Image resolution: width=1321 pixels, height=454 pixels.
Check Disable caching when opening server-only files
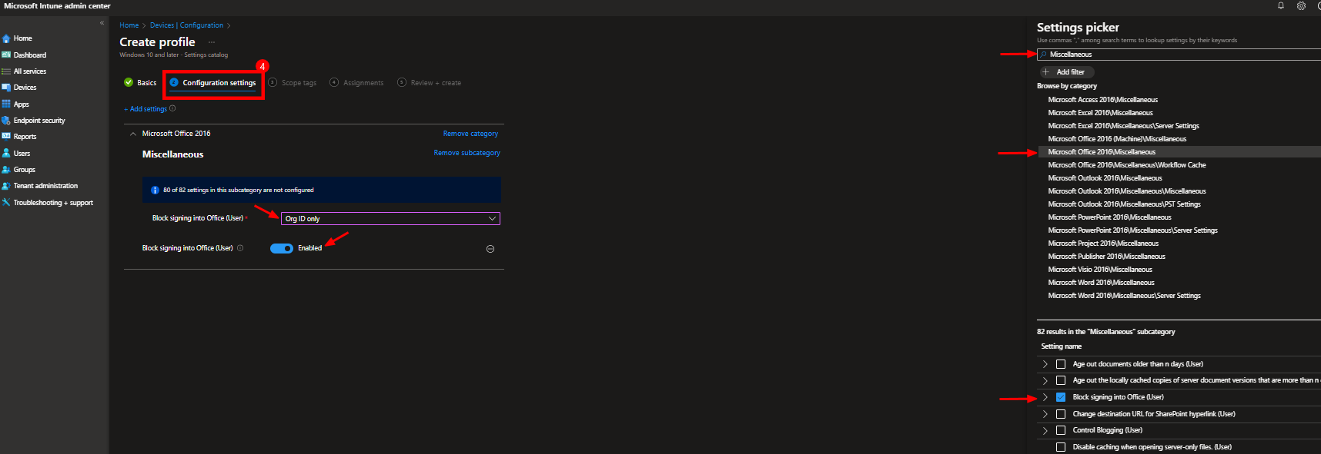[x=1061, y=447]
